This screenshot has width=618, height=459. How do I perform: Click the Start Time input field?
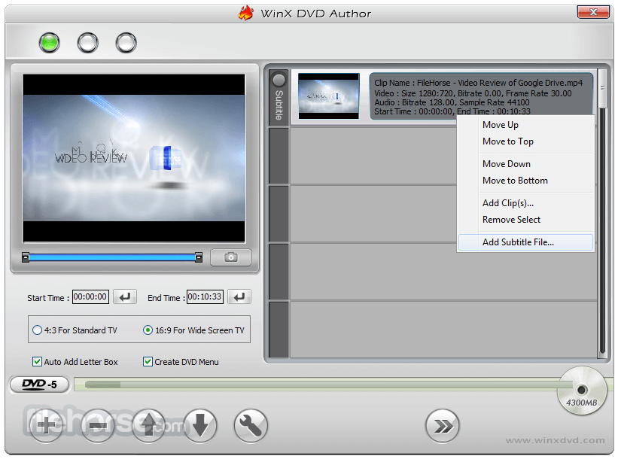coord(90,296)
